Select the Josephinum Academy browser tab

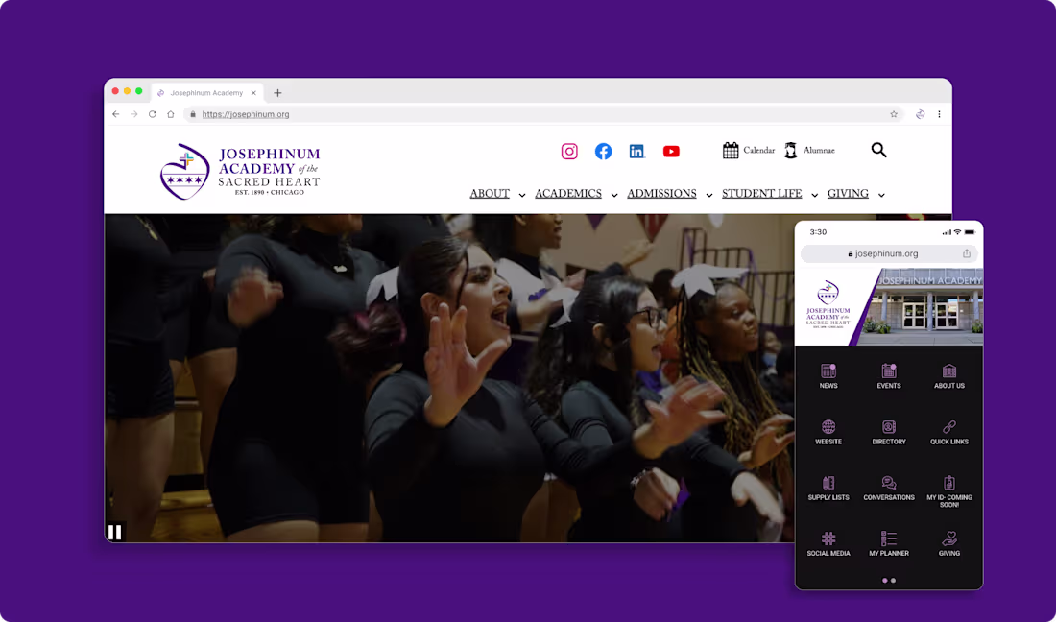pyautogui.click(x=207, y=93)
